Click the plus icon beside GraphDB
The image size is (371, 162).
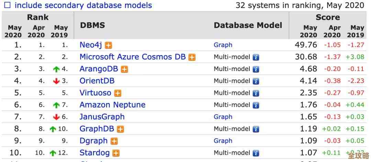click(x=120, y=129)
